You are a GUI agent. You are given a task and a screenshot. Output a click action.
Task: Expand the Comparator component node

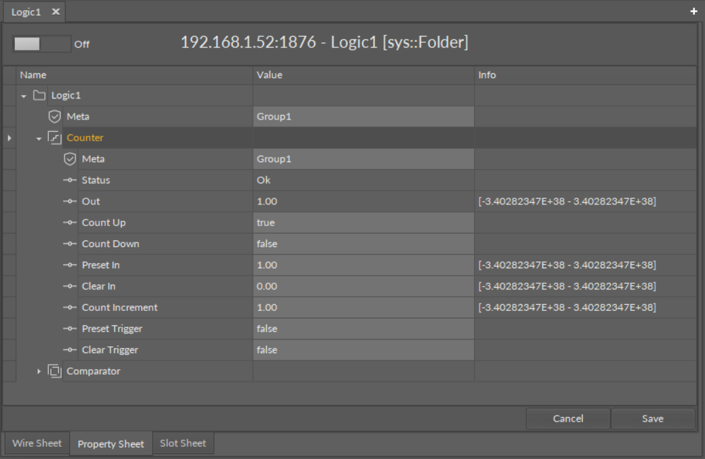(x=39, y=371)
